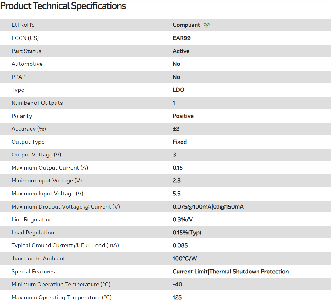Viewport: 331px width, 302px height.
Task: Click the Maximum Operating Temperature 125 value
Action: point(177,297)
